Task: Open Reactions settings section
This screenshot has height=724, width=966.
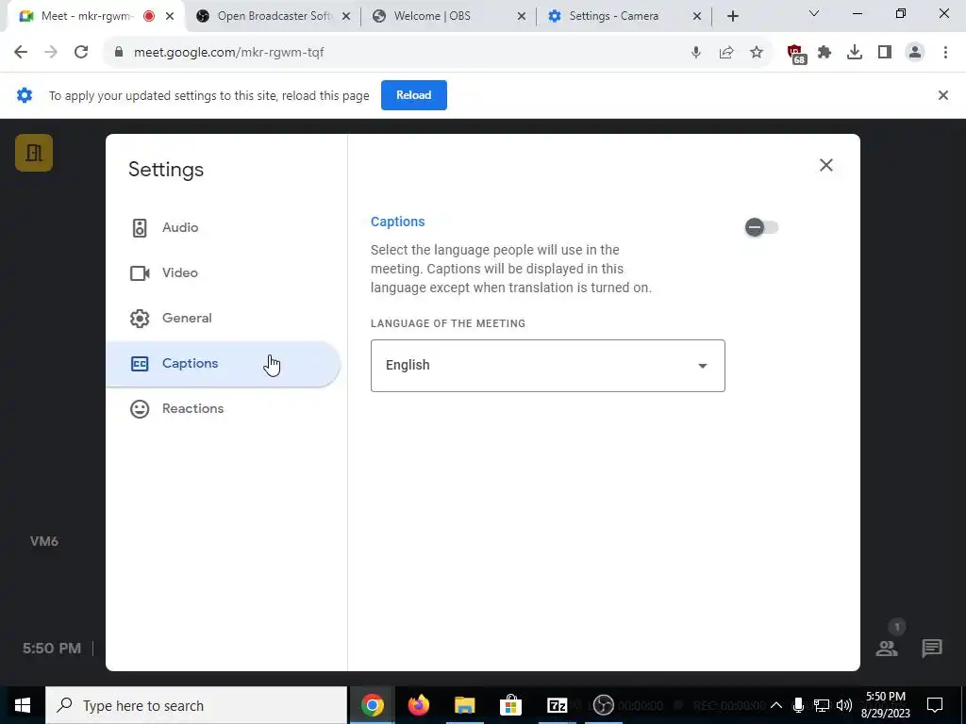Action: (223, 409)
